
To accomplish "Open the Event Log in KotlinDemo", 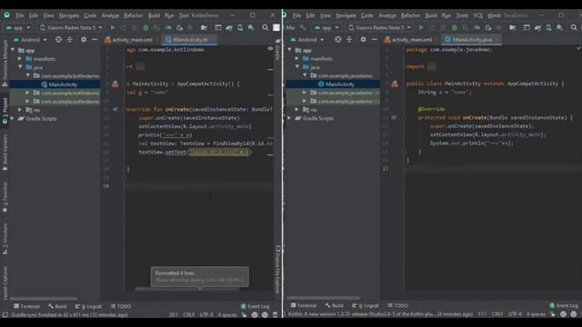I will tap(255, 306).
